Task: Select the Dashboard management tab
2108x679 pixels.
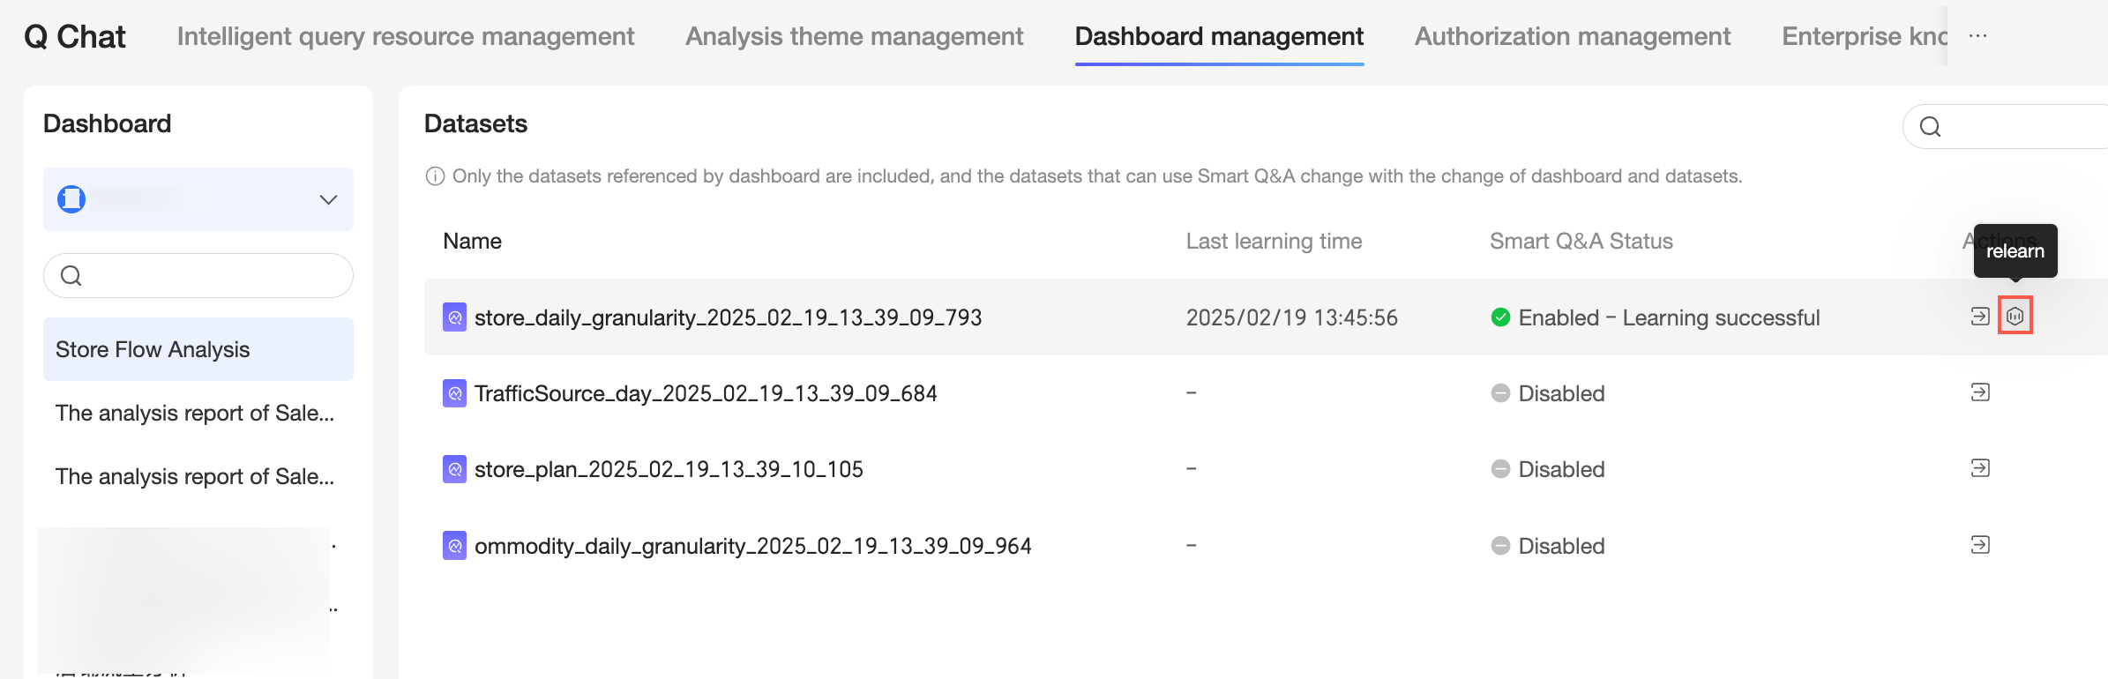Action: [1219, 36]
